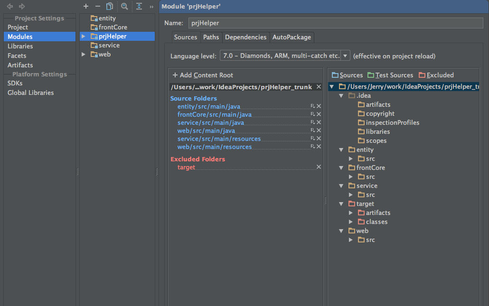
Task: Edit package prefix for web/src/main/resources
Action: tap(313, 147)
